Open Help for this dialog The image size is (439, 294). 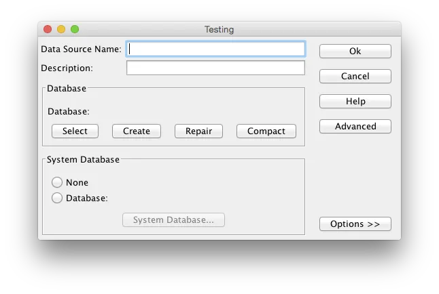[x=355, y=102]
